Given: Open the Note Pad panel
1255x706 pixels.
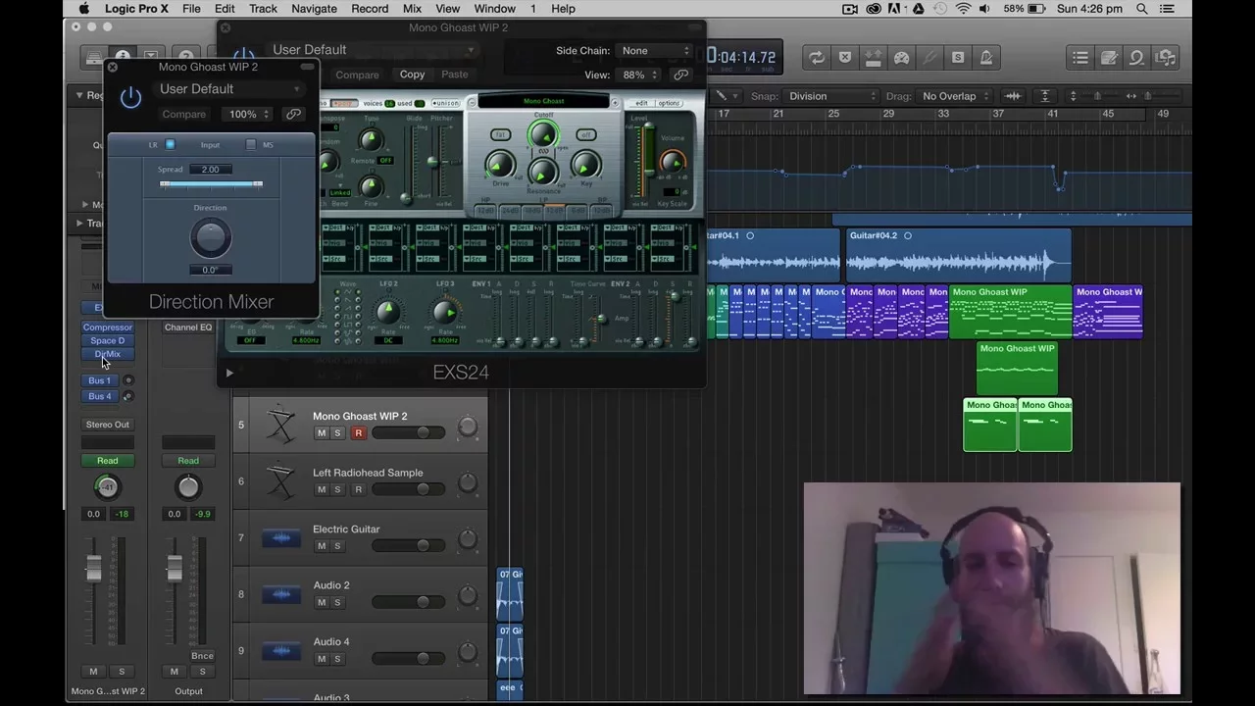Looking at the screenshot, I should (1108, 58).
